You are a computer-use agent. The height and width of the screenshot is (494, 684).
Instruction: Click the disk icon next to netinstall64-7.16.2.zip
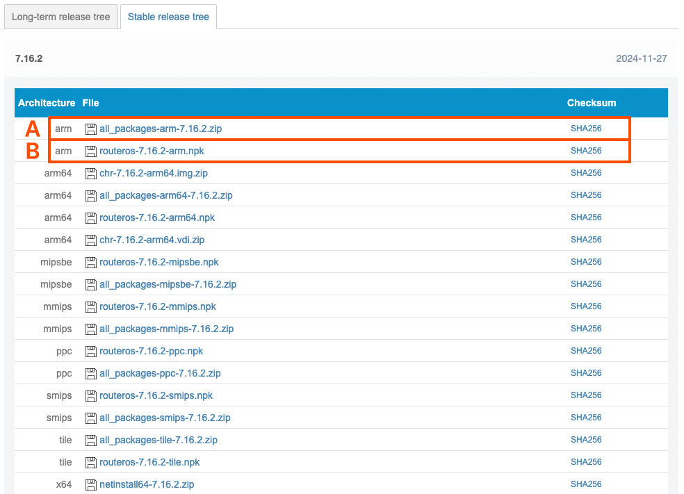coord(91,485)
